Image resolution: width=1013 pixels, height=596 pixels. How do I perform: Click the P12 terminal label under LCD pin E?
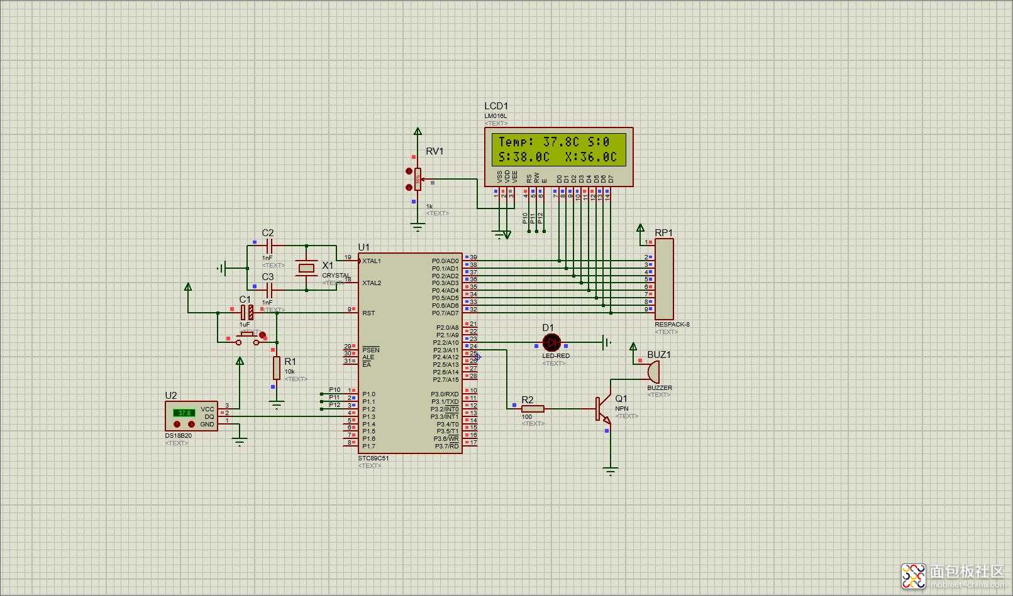[540, 219]
